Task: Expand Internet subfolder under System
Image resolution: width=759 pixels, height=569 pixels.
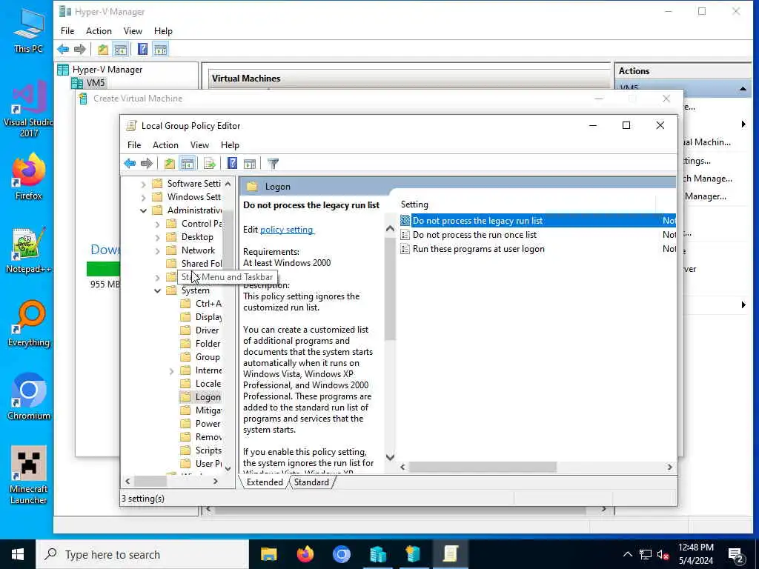Action: pyautogui.click(x=171, y=371)
